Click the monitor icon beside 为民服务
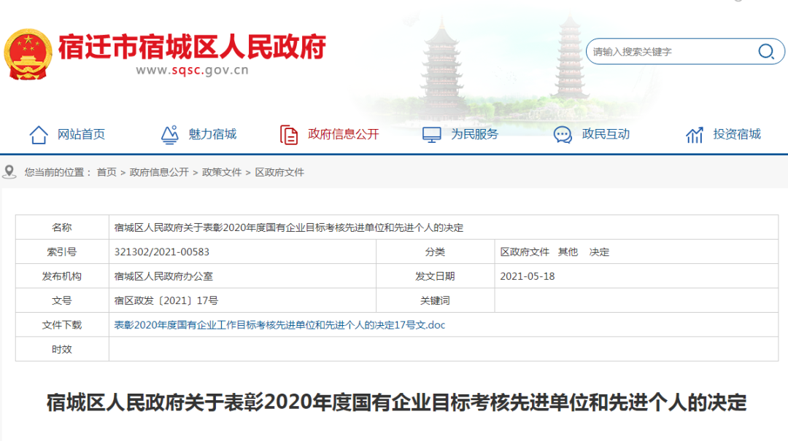The width and height of the screenshot is (788, 441). (x=432, y=135)
